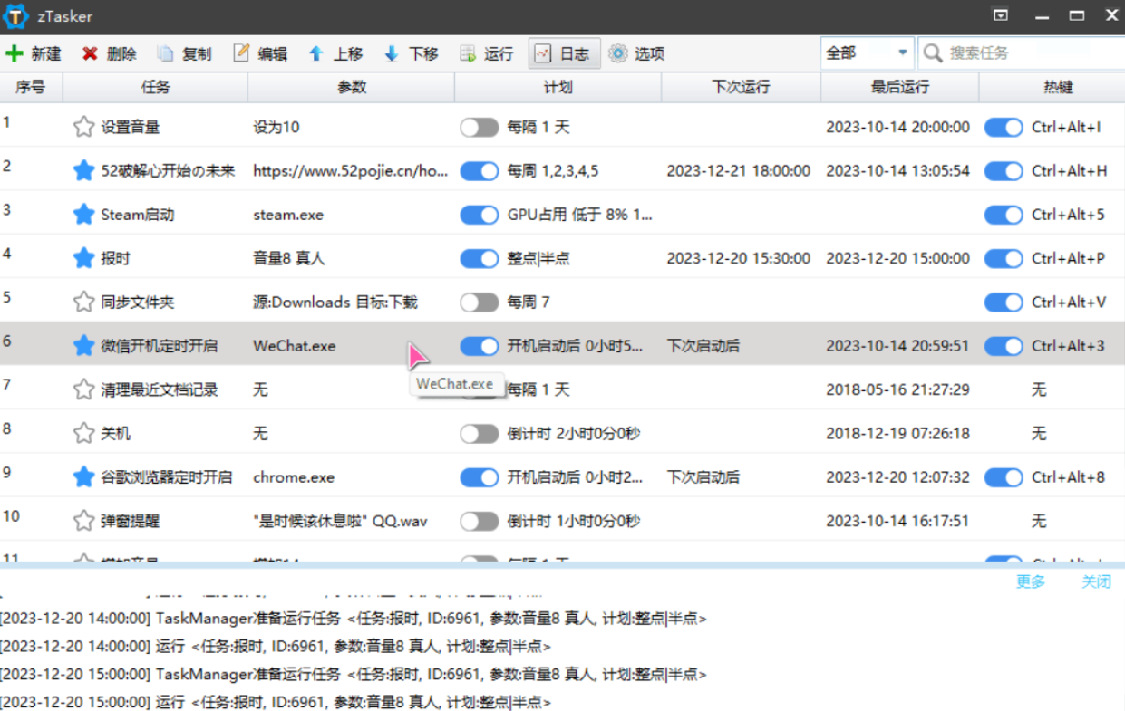This screenshot has height=711, width=1125.
Task: Enable the 设置音量 schedule toggle
Action: pyautogui.click(x=479, y=127)
